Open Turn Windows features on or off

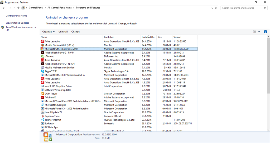pyautogui.click(x=21, y=29)
